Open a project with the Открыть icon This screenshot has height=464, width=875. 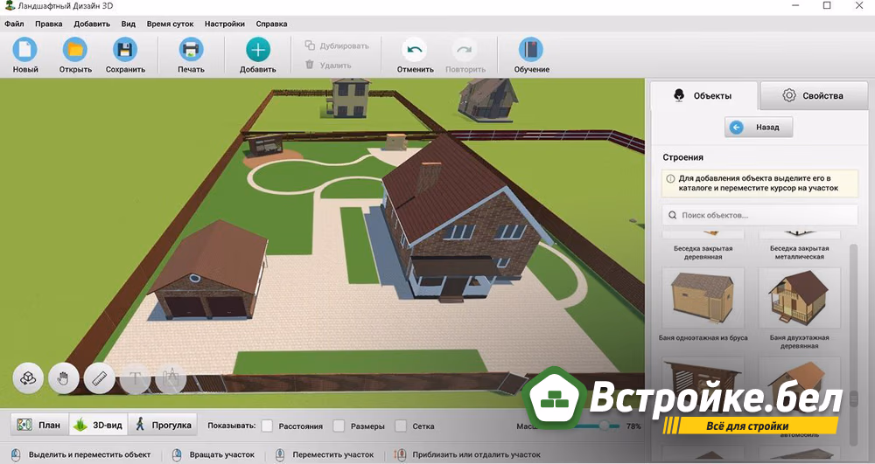click(x=74, y=50)
